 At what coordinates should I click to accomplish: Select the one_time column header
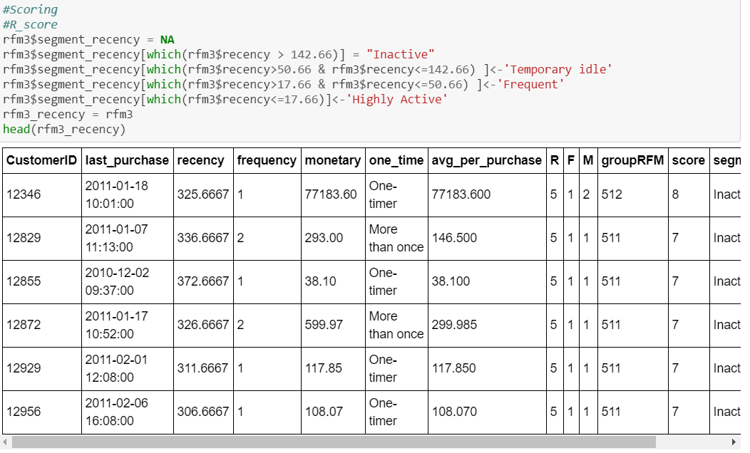[x=396, y=160]
